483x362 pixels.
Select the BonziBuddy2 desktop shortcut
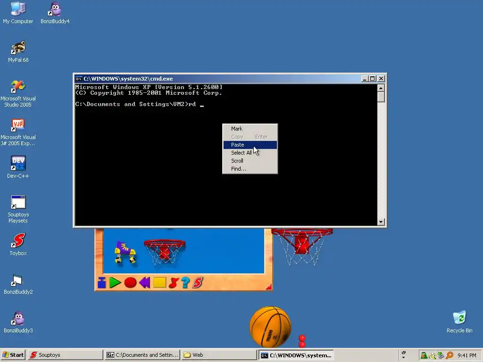pos(18,284)
